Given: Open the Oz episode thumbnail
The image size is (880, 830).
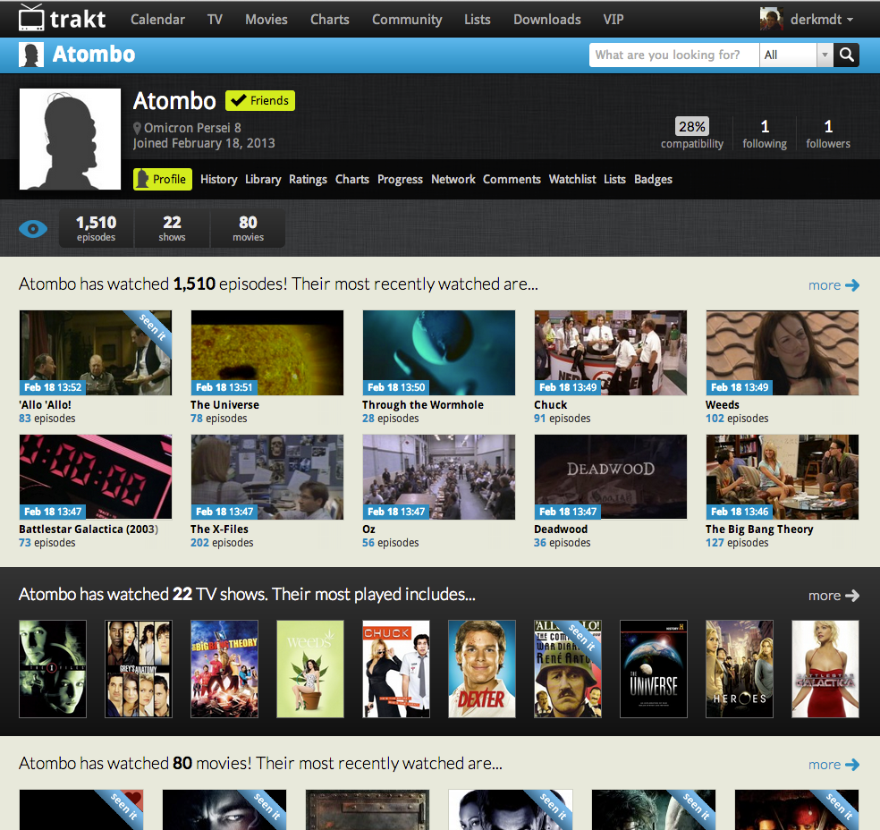Looking at the screenshot, I should 439,477.
